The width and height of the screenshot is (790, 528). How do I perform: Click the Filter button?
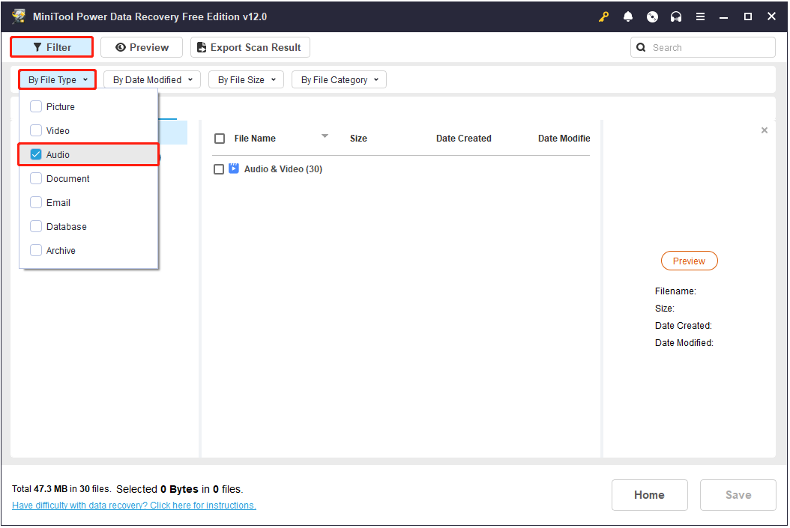pyautogui.click(x=52, y=47)
